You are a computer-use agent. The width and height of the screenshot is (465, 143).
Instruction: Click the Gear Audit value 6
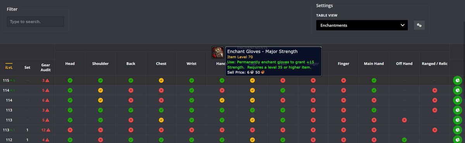pos(43,100)
